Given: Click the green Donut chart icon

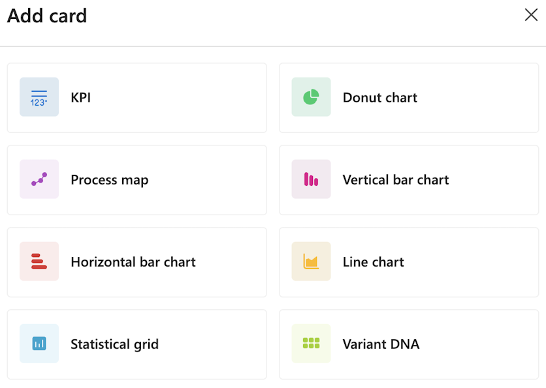Looking at the screenshot, I should (x=311, y=97).
